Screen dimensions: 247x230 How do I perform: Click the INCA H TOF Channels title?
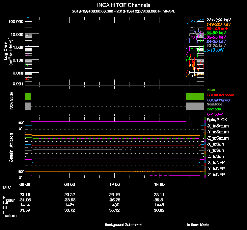(123, 5)
